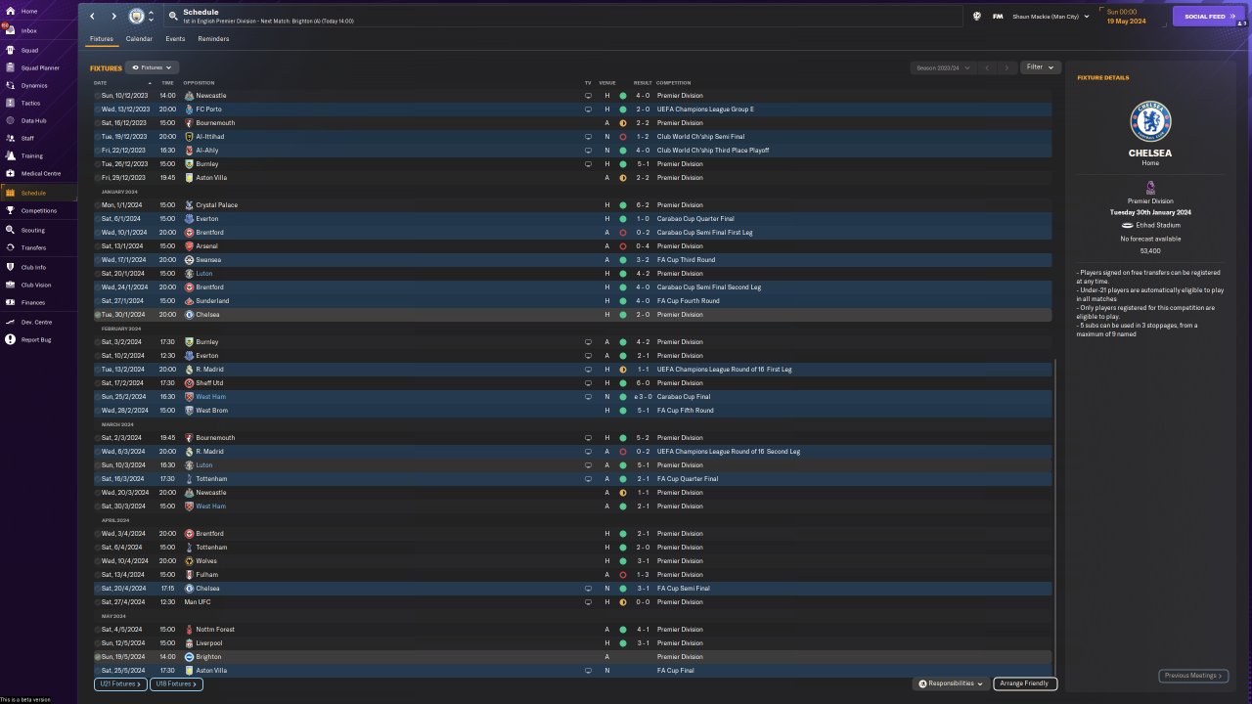Click the Opposition column header

coord(199,83)
